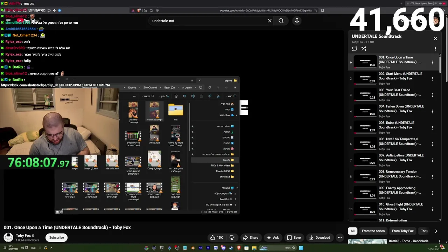The image size is (448, 252).
Task: Open Steam from the taskbar
Action: (231, 248)
